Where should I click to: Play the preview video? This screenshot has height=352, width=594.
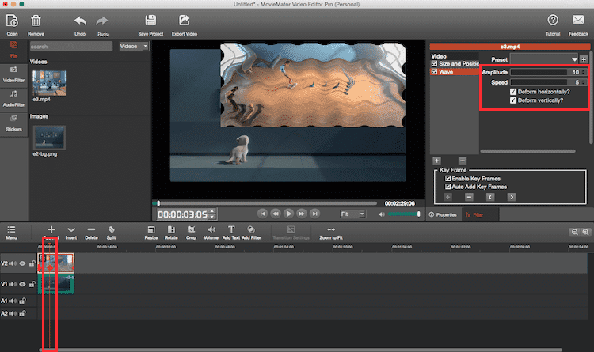(x=288, y=214)
